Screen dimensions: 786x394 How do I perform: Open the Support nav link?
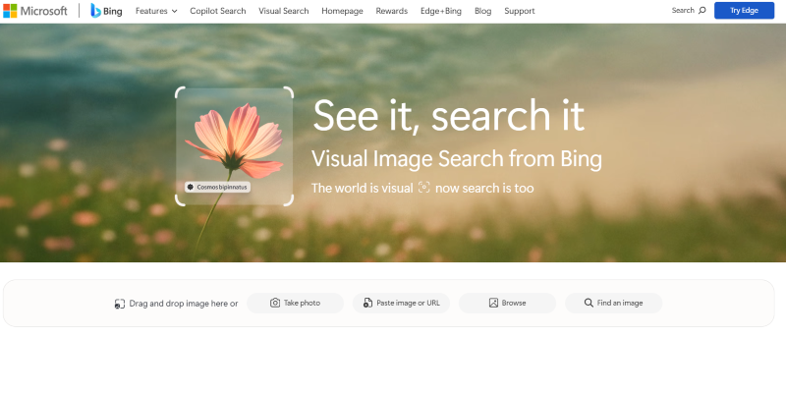(520, 11)
